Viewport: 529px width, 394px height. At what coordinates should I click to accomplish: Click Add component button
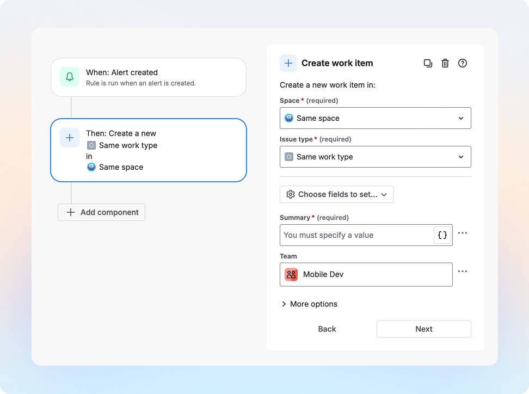point(102,212)
